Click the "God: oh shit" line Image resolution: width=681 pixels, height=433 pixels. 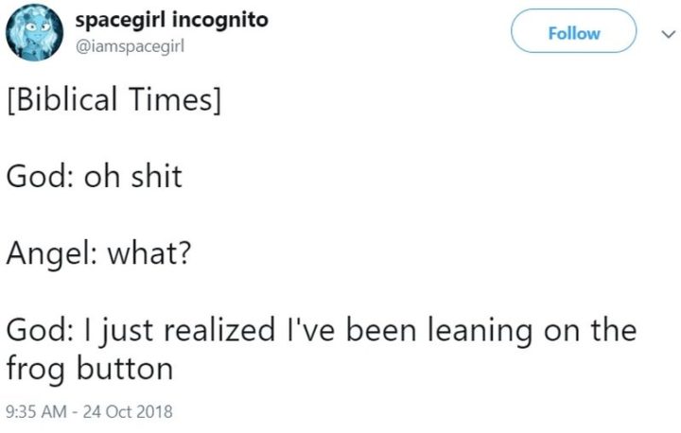(94, 176)
